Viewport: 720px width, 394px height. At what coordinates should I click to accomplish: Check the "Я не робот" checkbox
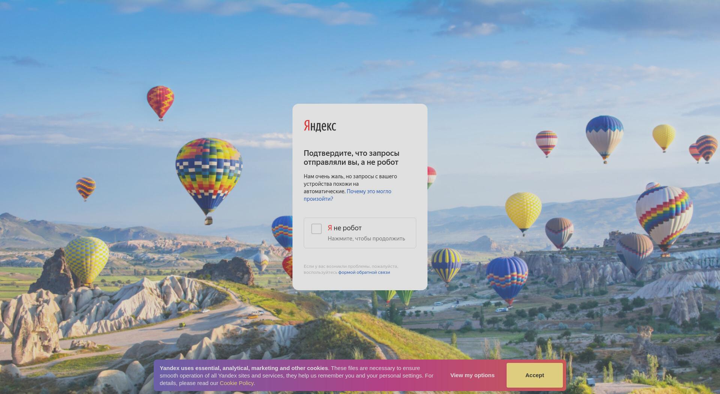(x=316, y=229)
